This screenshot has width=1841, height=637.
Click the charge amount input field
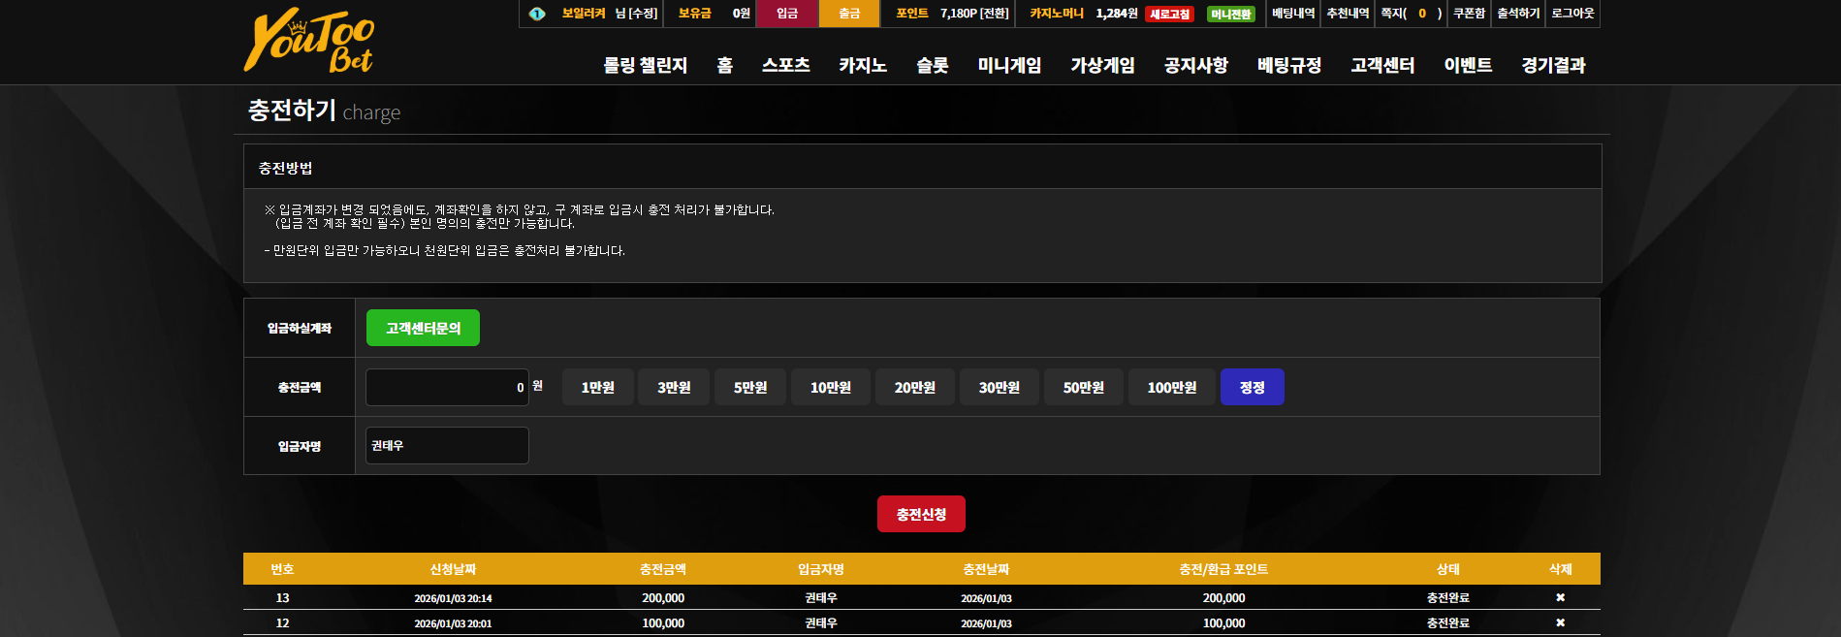coord(447,387)
